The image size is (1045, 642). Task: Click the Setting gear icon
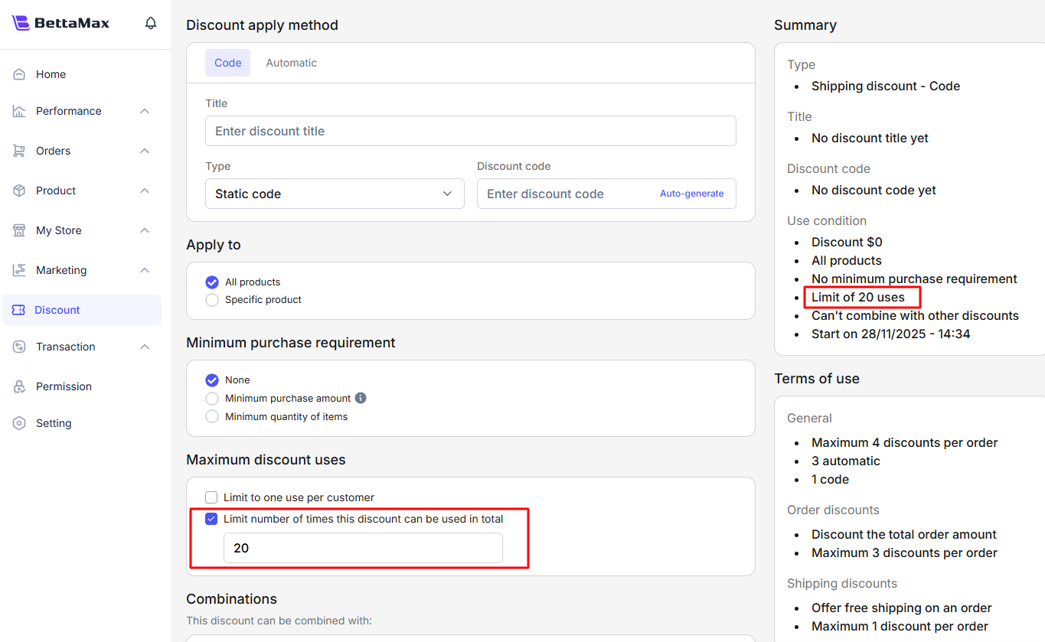click(x=19, y=423)
